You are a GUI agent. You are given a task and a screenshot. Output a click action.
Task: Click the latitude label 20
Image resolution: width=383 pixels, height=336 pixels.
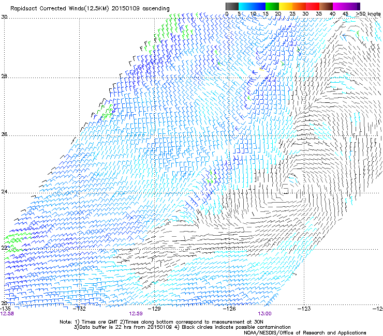[x=4, y=303]
